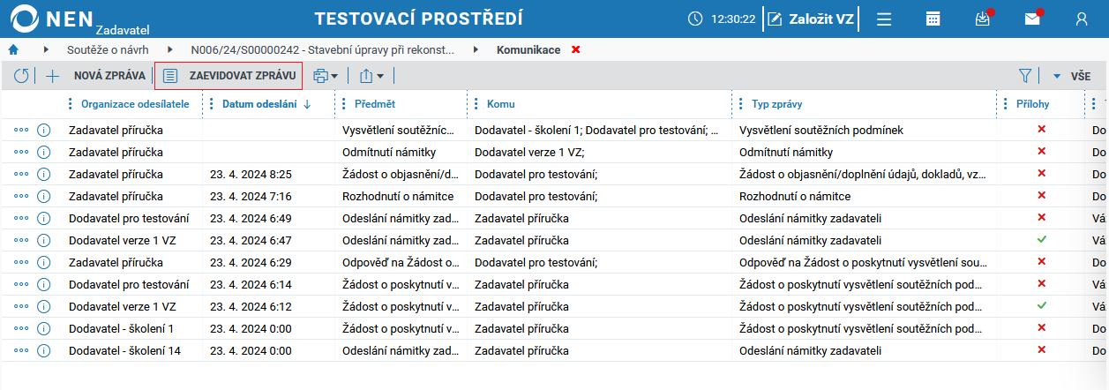Open Organizace odesílatele column menu dots
Viewport: 1109px width, 390px height.
tap(71, 104)
